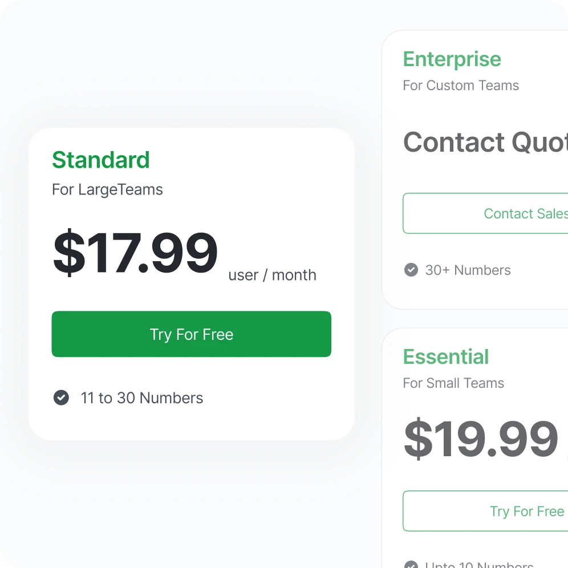Click the 11 to 30 Numbers feature text
Image resolution: width=568 pixels, height=568 pixels.
coord(141,397)
